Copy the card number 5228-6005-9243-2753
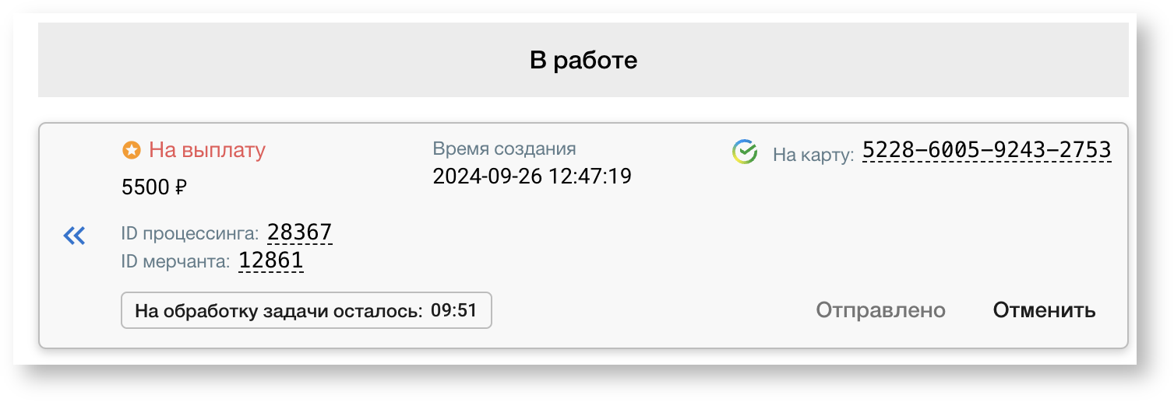The image size is (1174, 402). 986,151
